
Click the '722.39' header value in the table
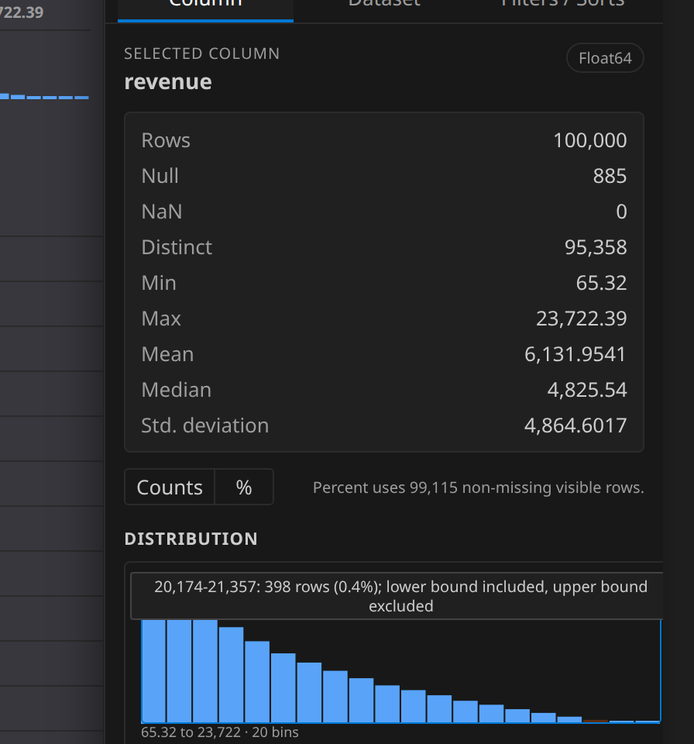point(22,12)
